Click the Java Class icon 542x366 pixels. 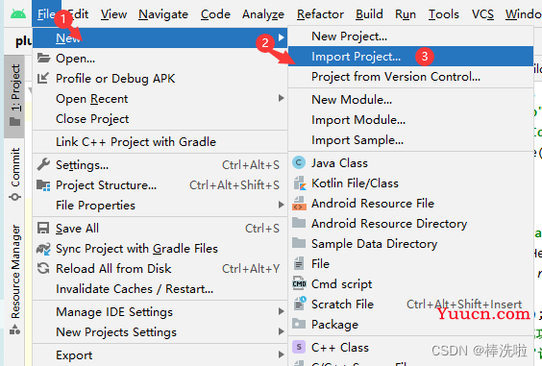click(299, 162)
